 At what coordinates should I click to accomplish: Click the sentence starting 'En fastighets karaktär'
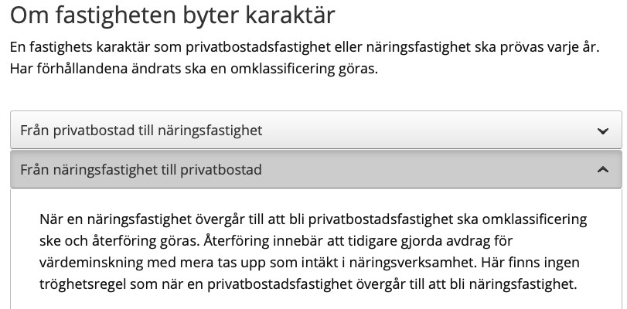point(304,46)
